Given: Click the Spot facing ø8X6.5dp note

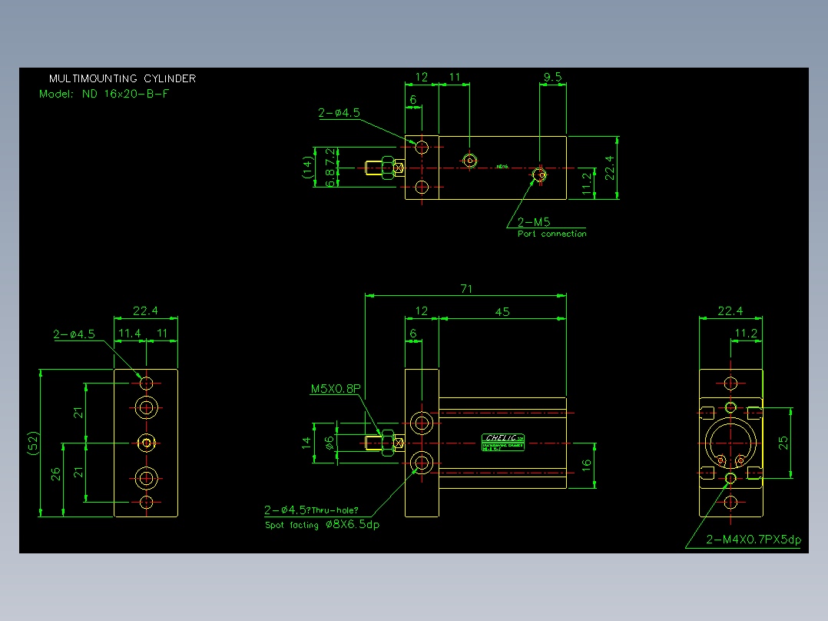Looking at the screenshot, I should [x=322, y=525].
